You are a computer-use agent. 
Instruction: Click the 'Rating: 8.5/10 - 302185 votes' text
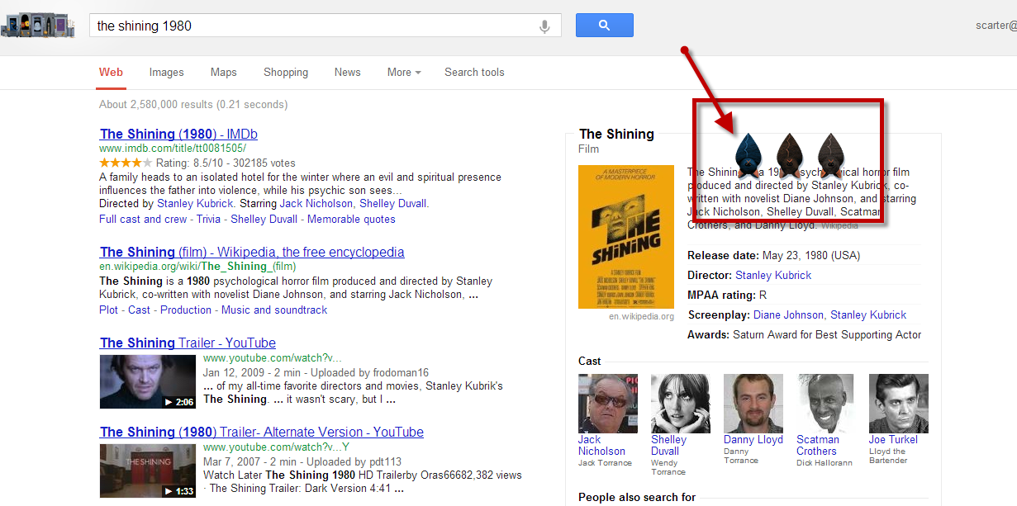coord(226,163)
